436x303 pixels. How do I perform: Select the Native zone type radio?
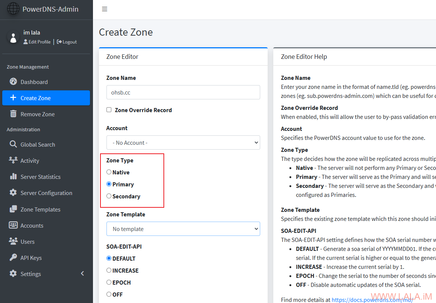(x=109, y=172)
